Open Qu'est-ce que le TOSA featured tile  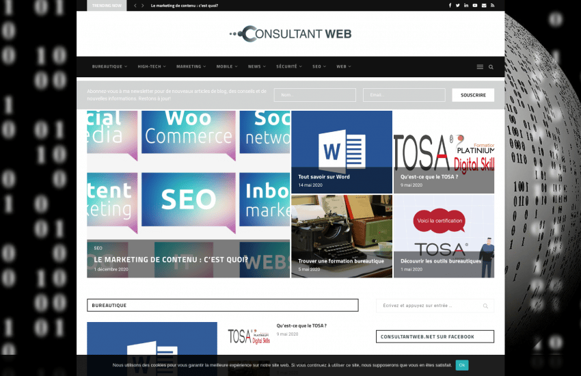tap(429, 177)
